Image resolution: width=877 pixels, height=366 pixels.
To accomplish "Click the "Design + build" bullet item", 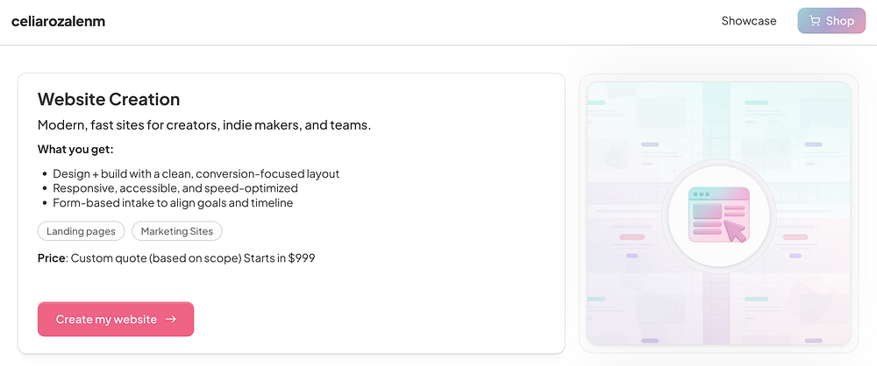I will pos(196,173).
